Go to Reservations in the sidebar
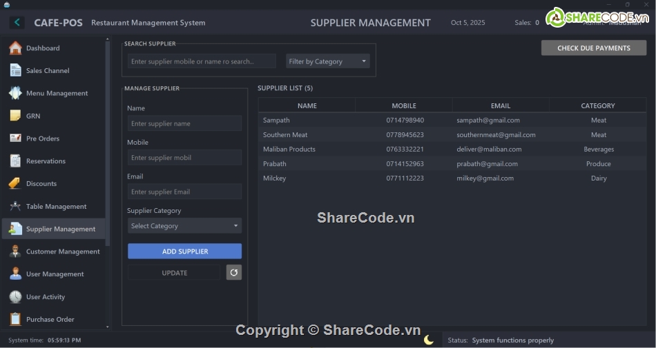 pos(46,161)
